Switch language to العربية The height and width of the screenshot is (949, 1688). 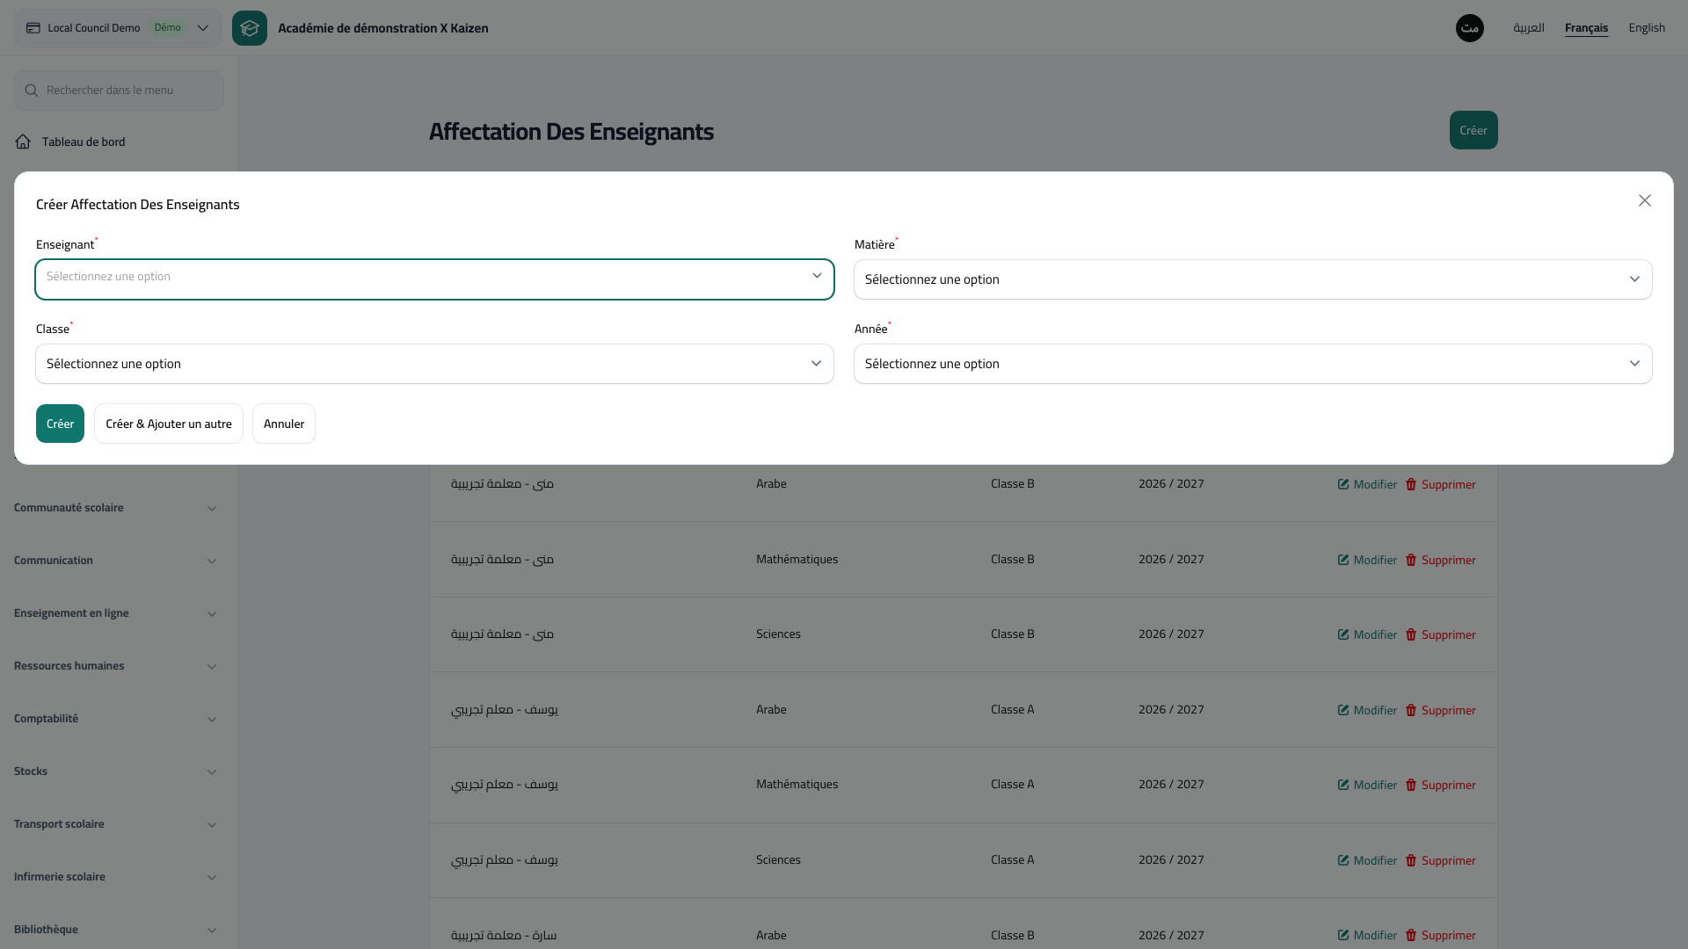(x=1529, y=28)
